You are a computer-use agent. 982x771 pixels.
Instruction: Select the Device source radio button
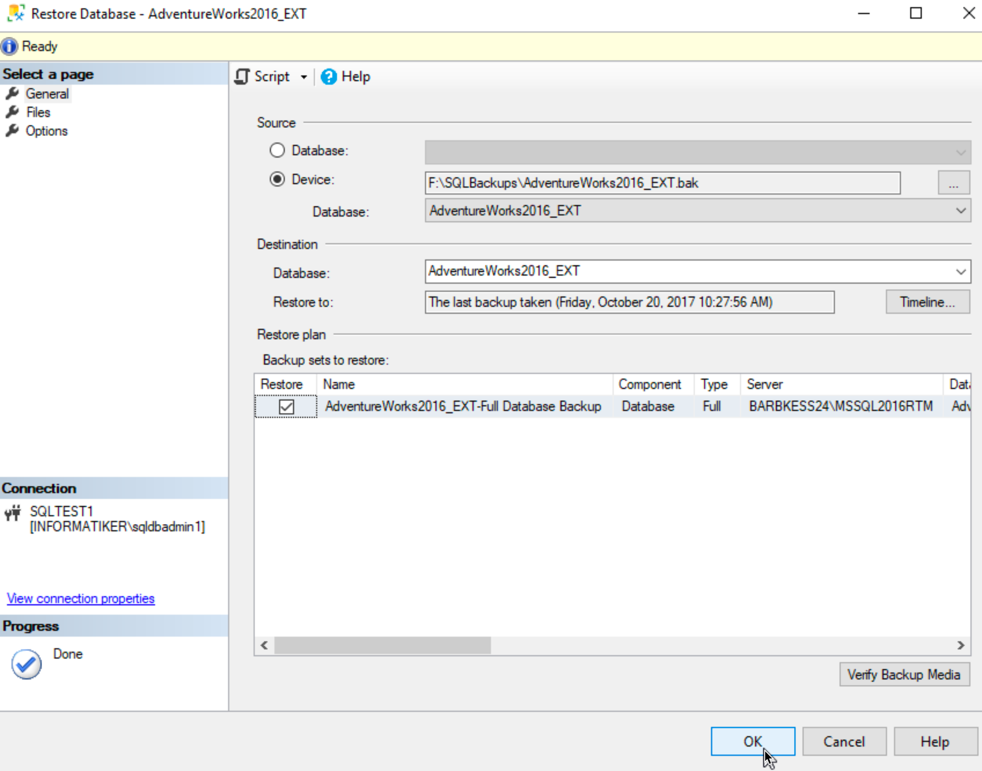[277, 179]
